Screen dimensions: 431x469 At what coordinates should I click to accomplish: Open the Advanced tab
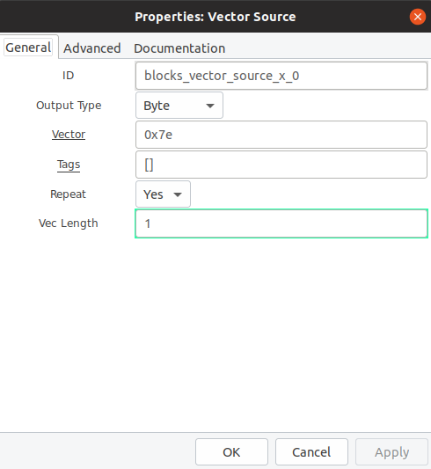[92, 48]
